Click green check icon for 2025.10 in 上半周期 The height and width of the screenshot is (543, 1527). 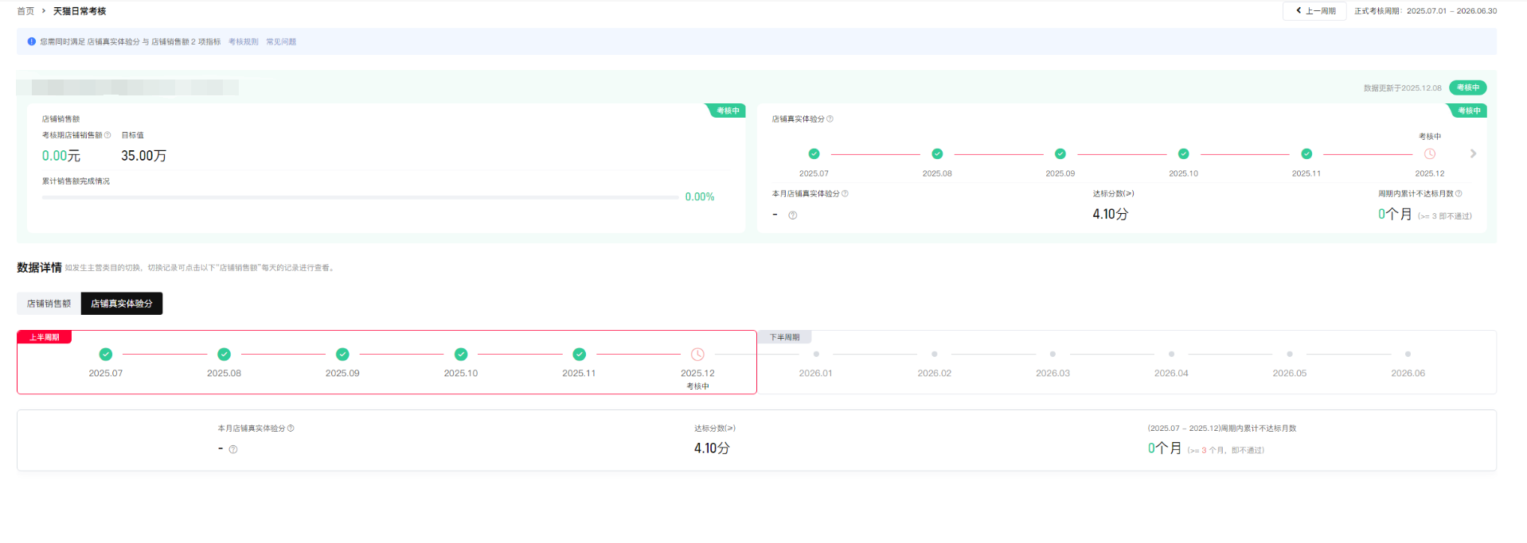461,355
